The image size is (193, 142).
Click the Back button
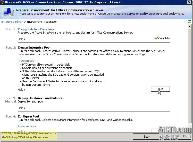(x=147, y=137)
